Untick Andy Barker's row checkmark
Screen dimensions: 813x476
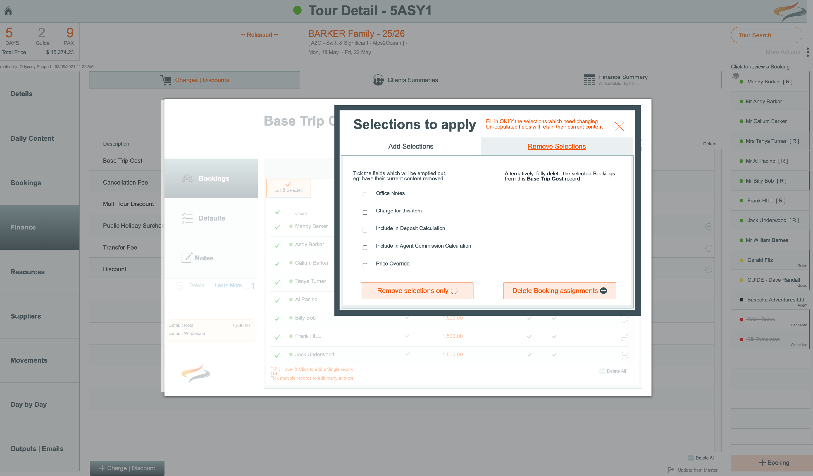(x=277, y=245)
